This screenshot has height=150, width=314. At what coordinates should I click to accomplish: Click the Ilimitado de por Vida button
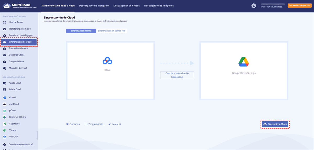(300, 5)
